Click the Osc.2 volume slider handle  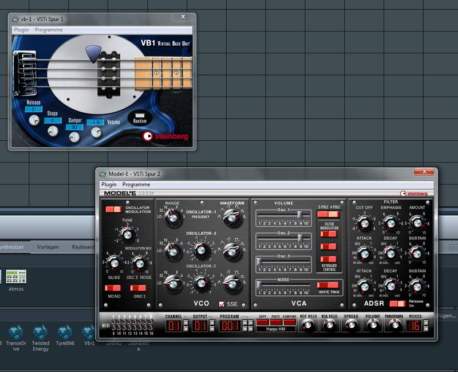click(299, 238)
